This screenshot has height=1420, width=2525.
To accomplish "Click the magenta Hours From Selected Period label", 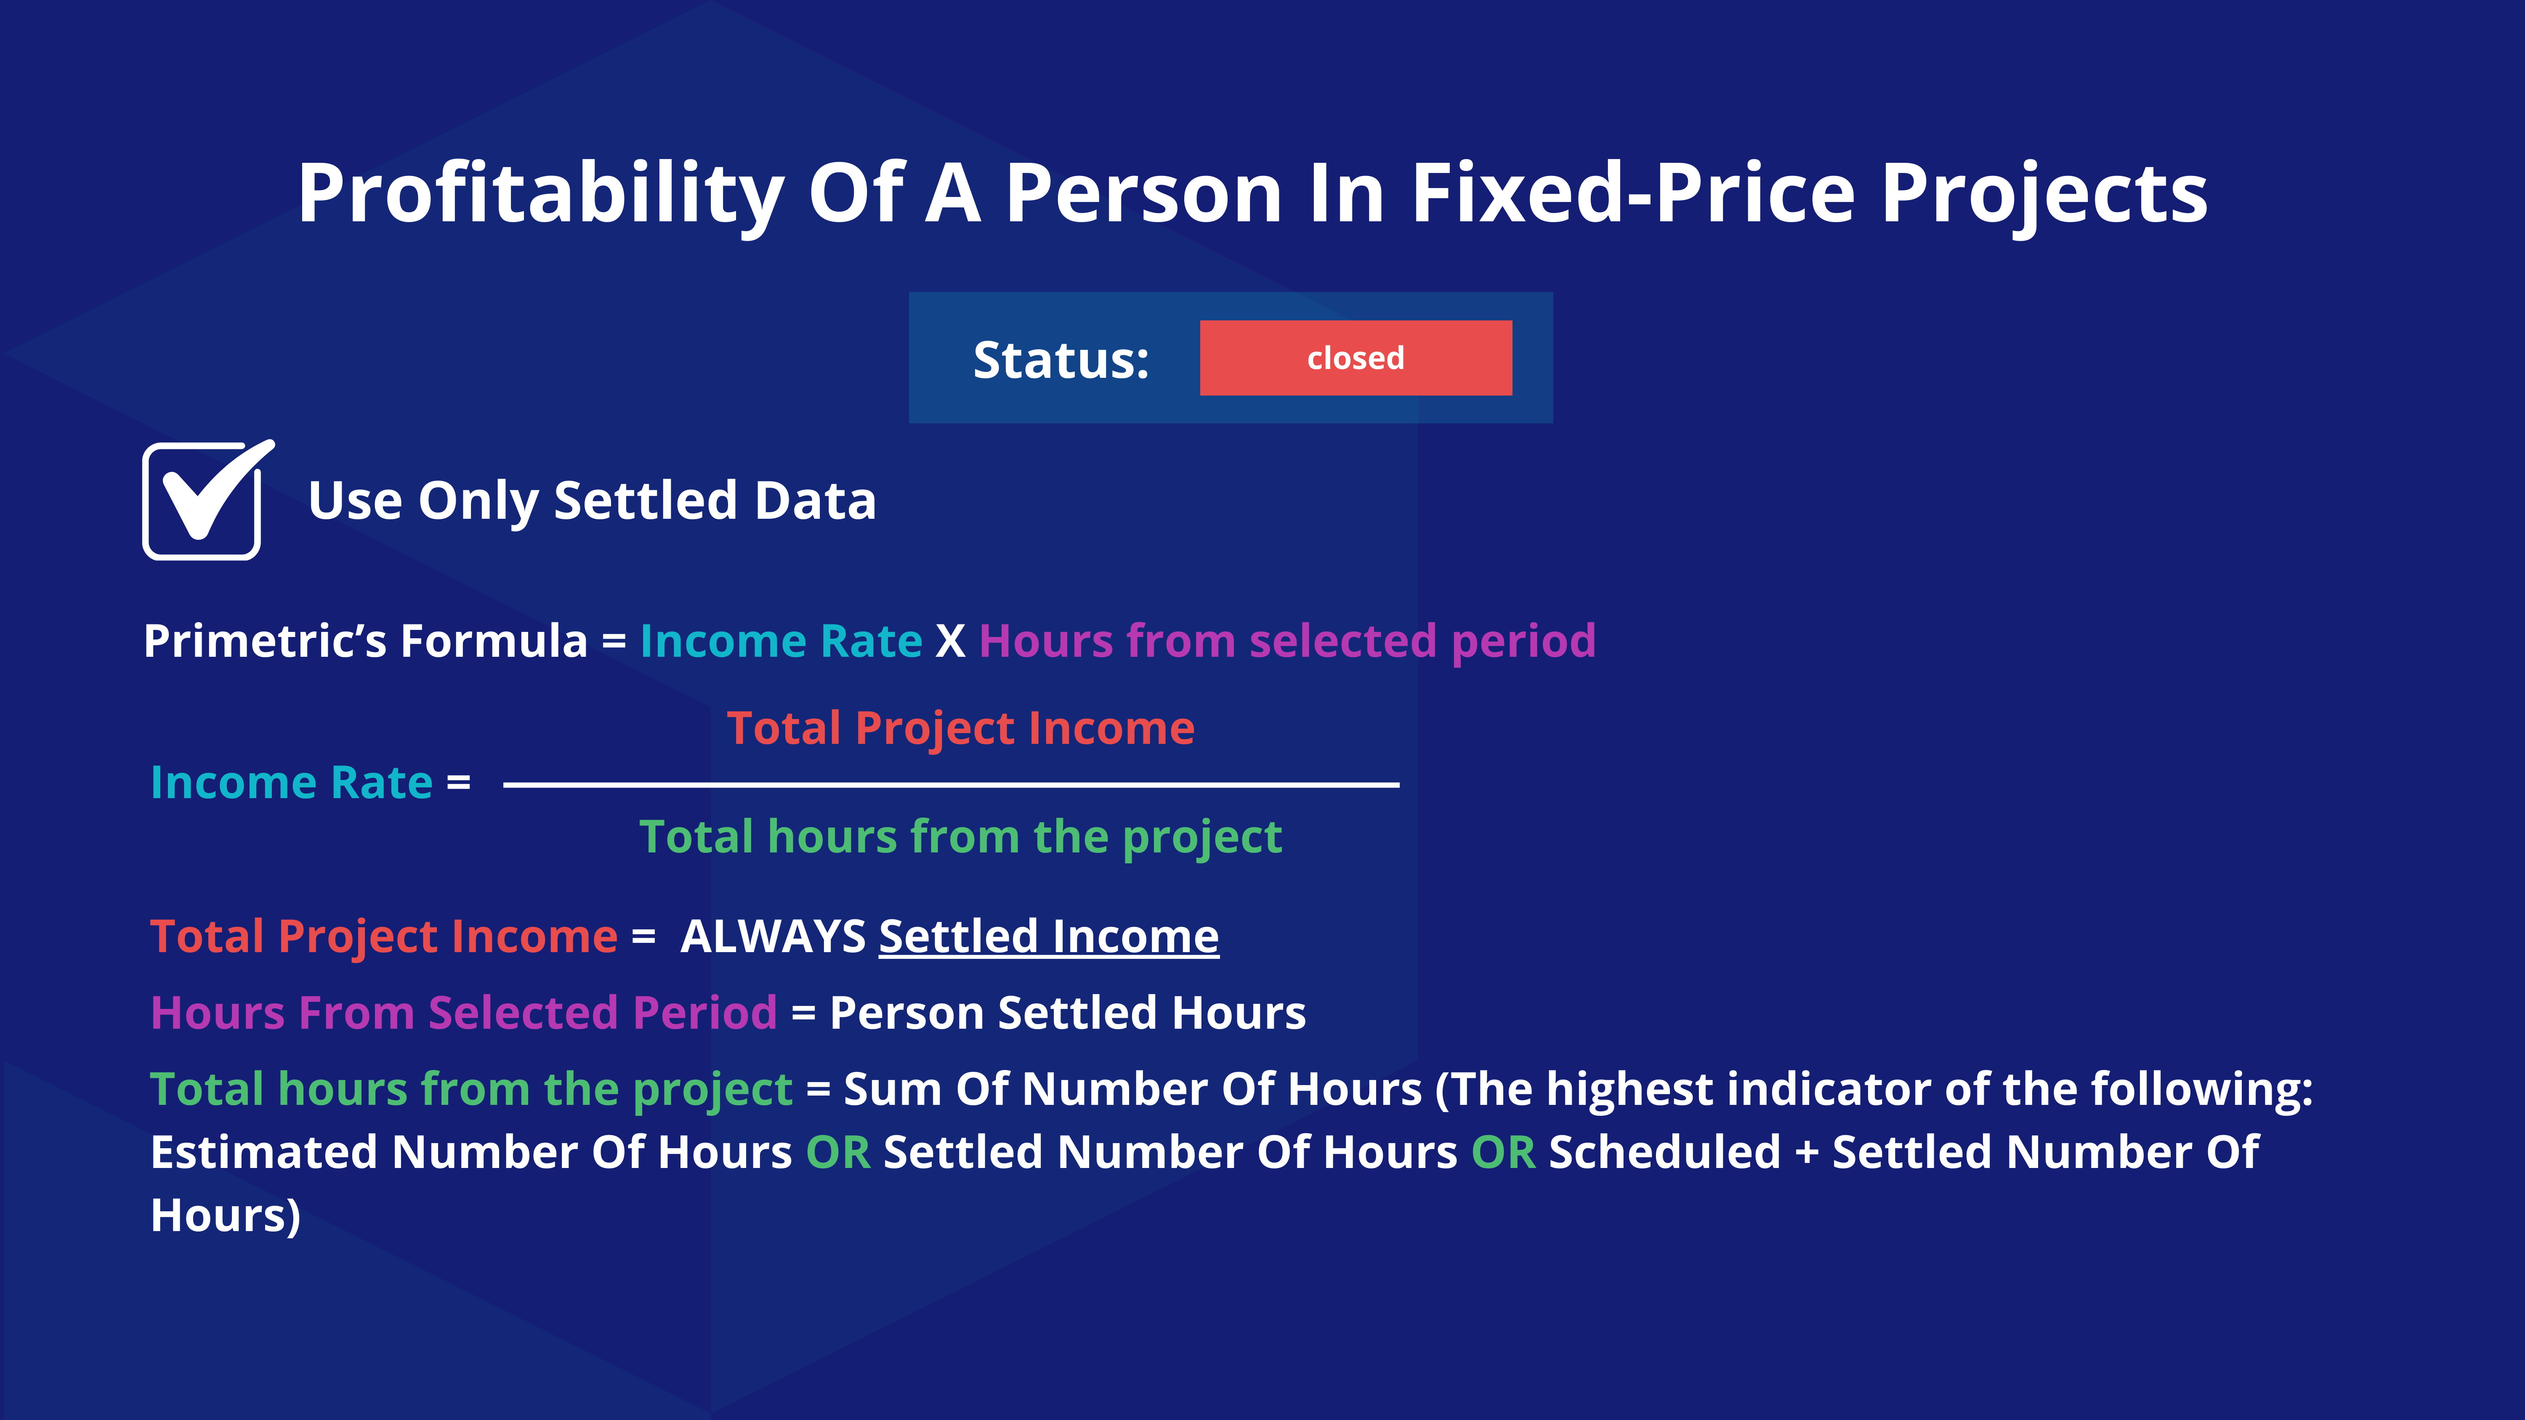I will (464, 1013).
